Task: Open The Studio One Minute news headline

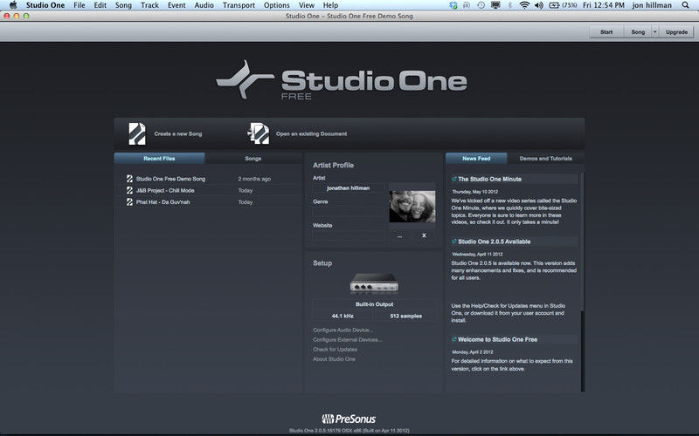Action: (x=489, y=179)
